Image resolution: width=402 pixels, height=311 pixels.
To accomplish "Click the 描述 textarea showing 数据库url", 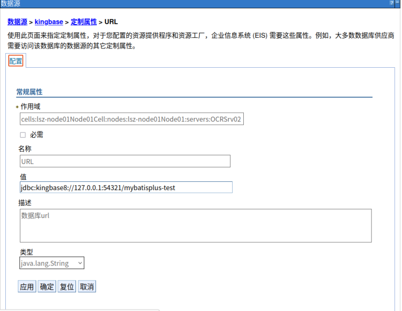I will [x=194, y=225].
